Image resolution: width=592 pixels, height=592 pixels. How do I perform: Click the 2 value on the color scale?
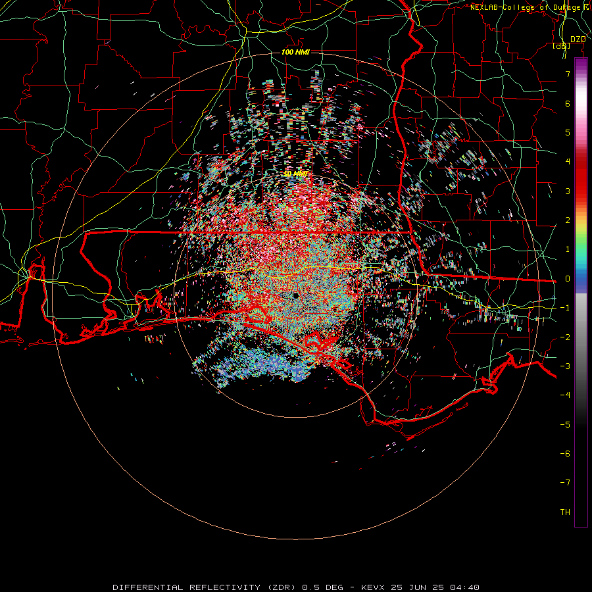(568, 220)
